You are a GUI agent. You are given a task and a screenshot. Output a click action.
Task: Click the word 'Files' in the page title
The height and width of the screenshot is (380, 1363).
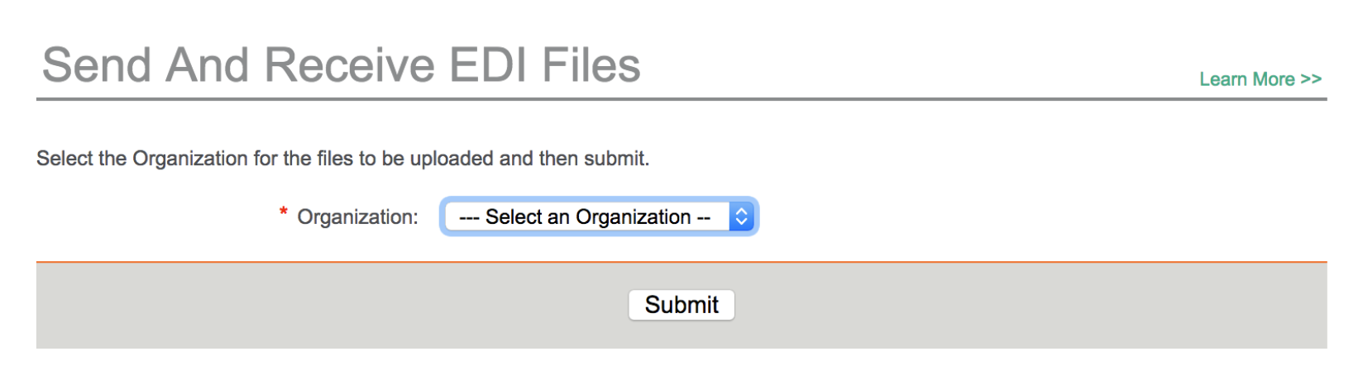pyautogui.click(x=591, y=65)
